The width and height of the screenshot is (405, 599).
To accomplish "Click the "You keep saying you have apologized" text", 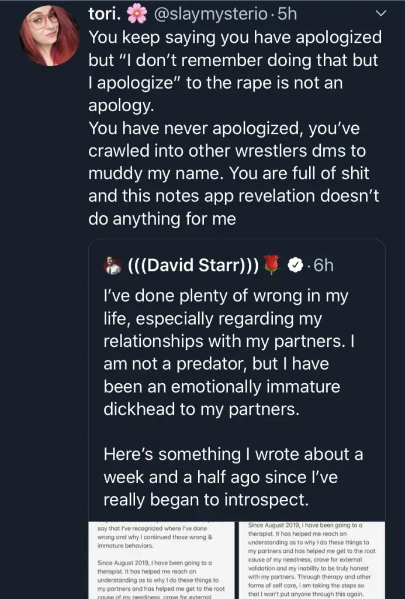I will [234, 38].
